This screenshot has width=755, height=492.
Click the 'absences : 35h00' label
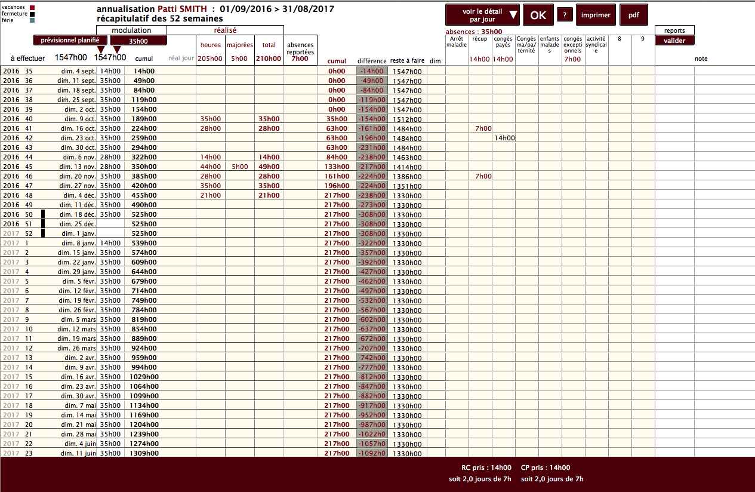(474, 32)
